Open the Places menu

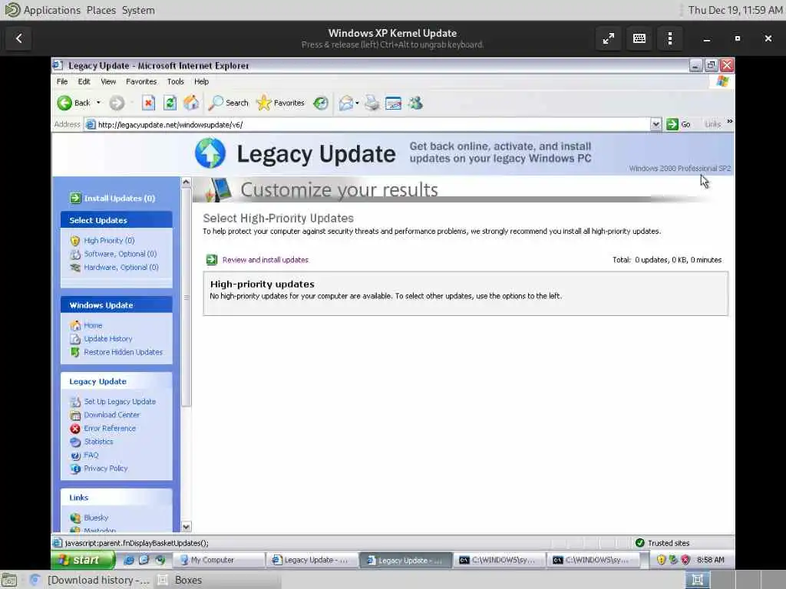tap(101, 10)
